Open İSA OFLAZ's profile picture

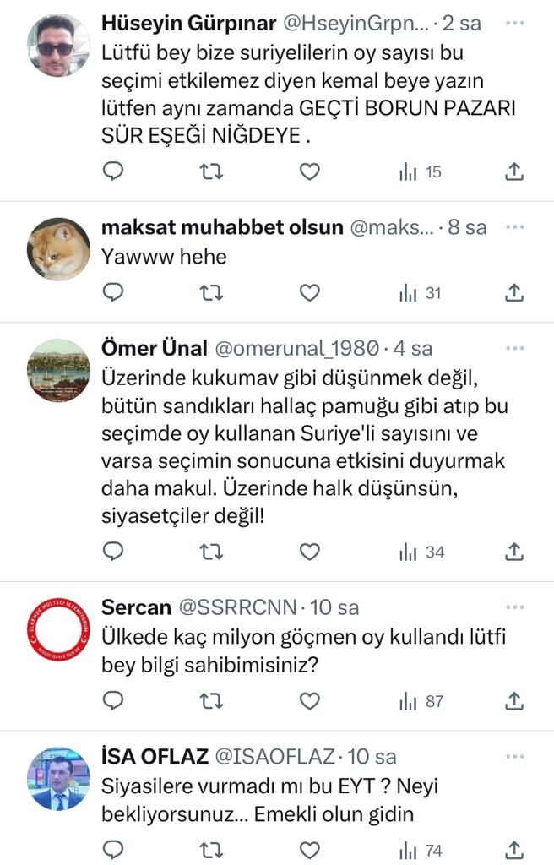pyautogui.click(x=58, y=778)
